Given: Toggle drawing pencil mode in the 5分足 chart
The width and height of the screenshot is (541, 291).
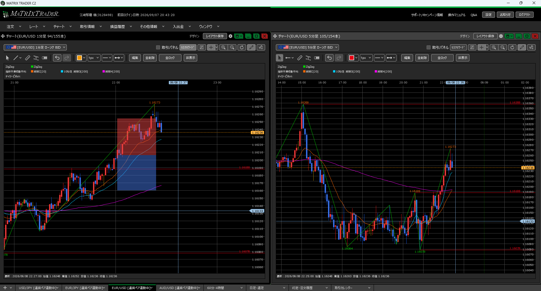Looking at the screenshot, I should (522, 47).
